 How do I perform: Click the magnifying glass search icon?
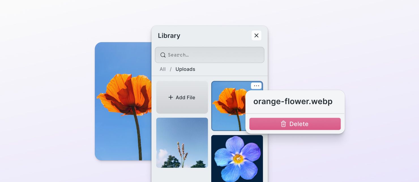[x=163, y=55]
